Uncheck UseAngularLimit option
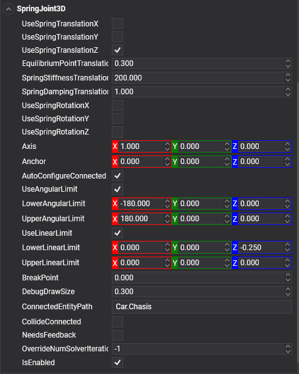This screenshot has width=299, height=374. tap(117, 189)
